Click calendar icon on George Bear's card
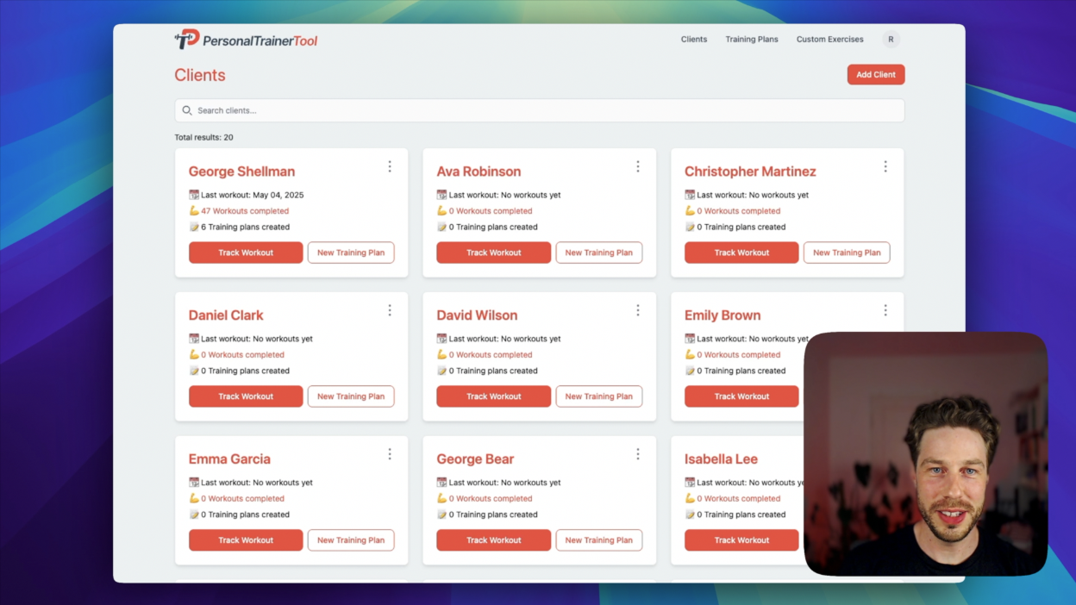 [x=441, y=483]
